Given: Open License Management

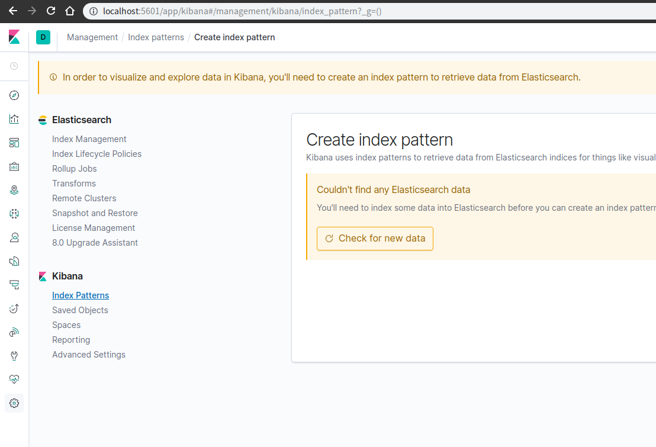Looking at the screenshot, I should 94,228.
